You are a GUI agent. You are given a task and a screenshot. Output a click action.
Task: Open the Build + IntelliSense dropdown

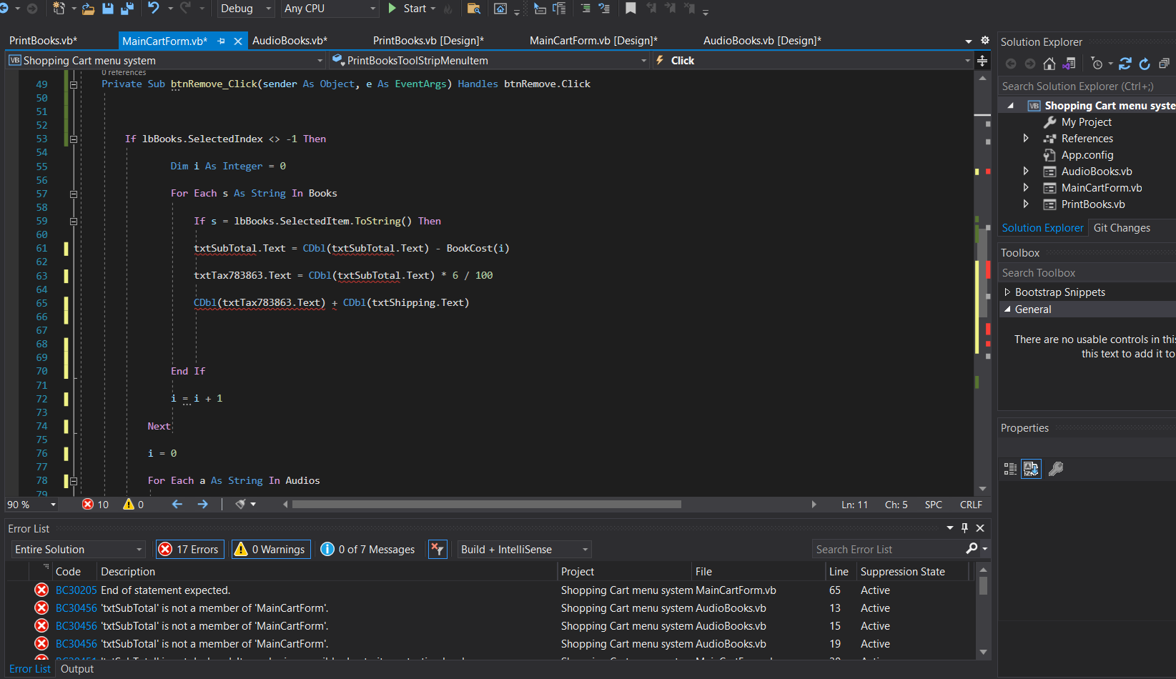pos(525,550)
